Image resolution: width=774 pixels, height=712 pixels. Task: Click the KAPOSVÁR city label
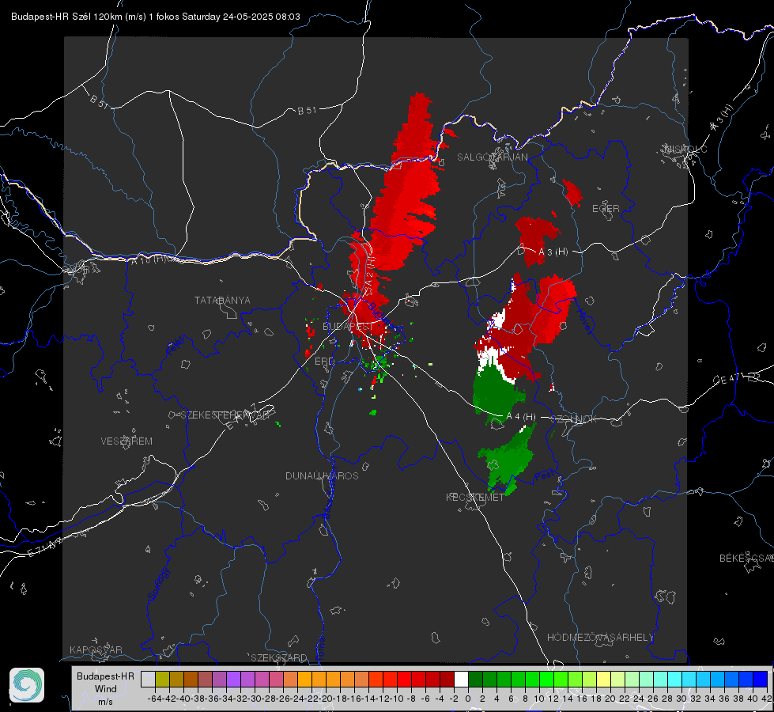tap(96, 650)
